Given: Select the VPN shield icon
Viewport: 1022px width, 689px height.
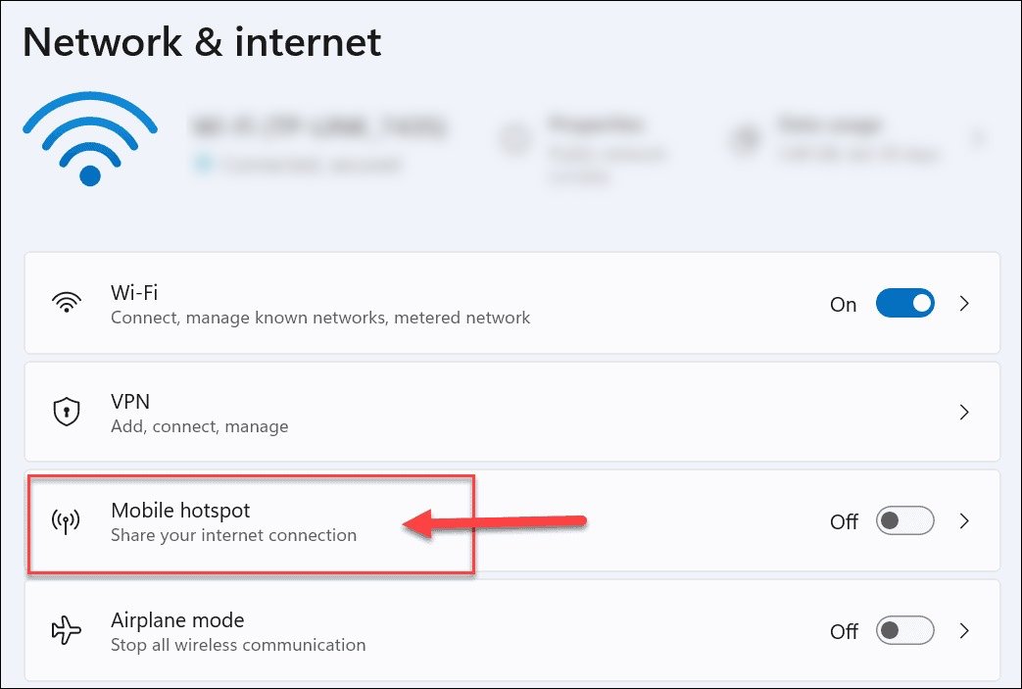Looking at the screenshot, I should pos(65,411).
